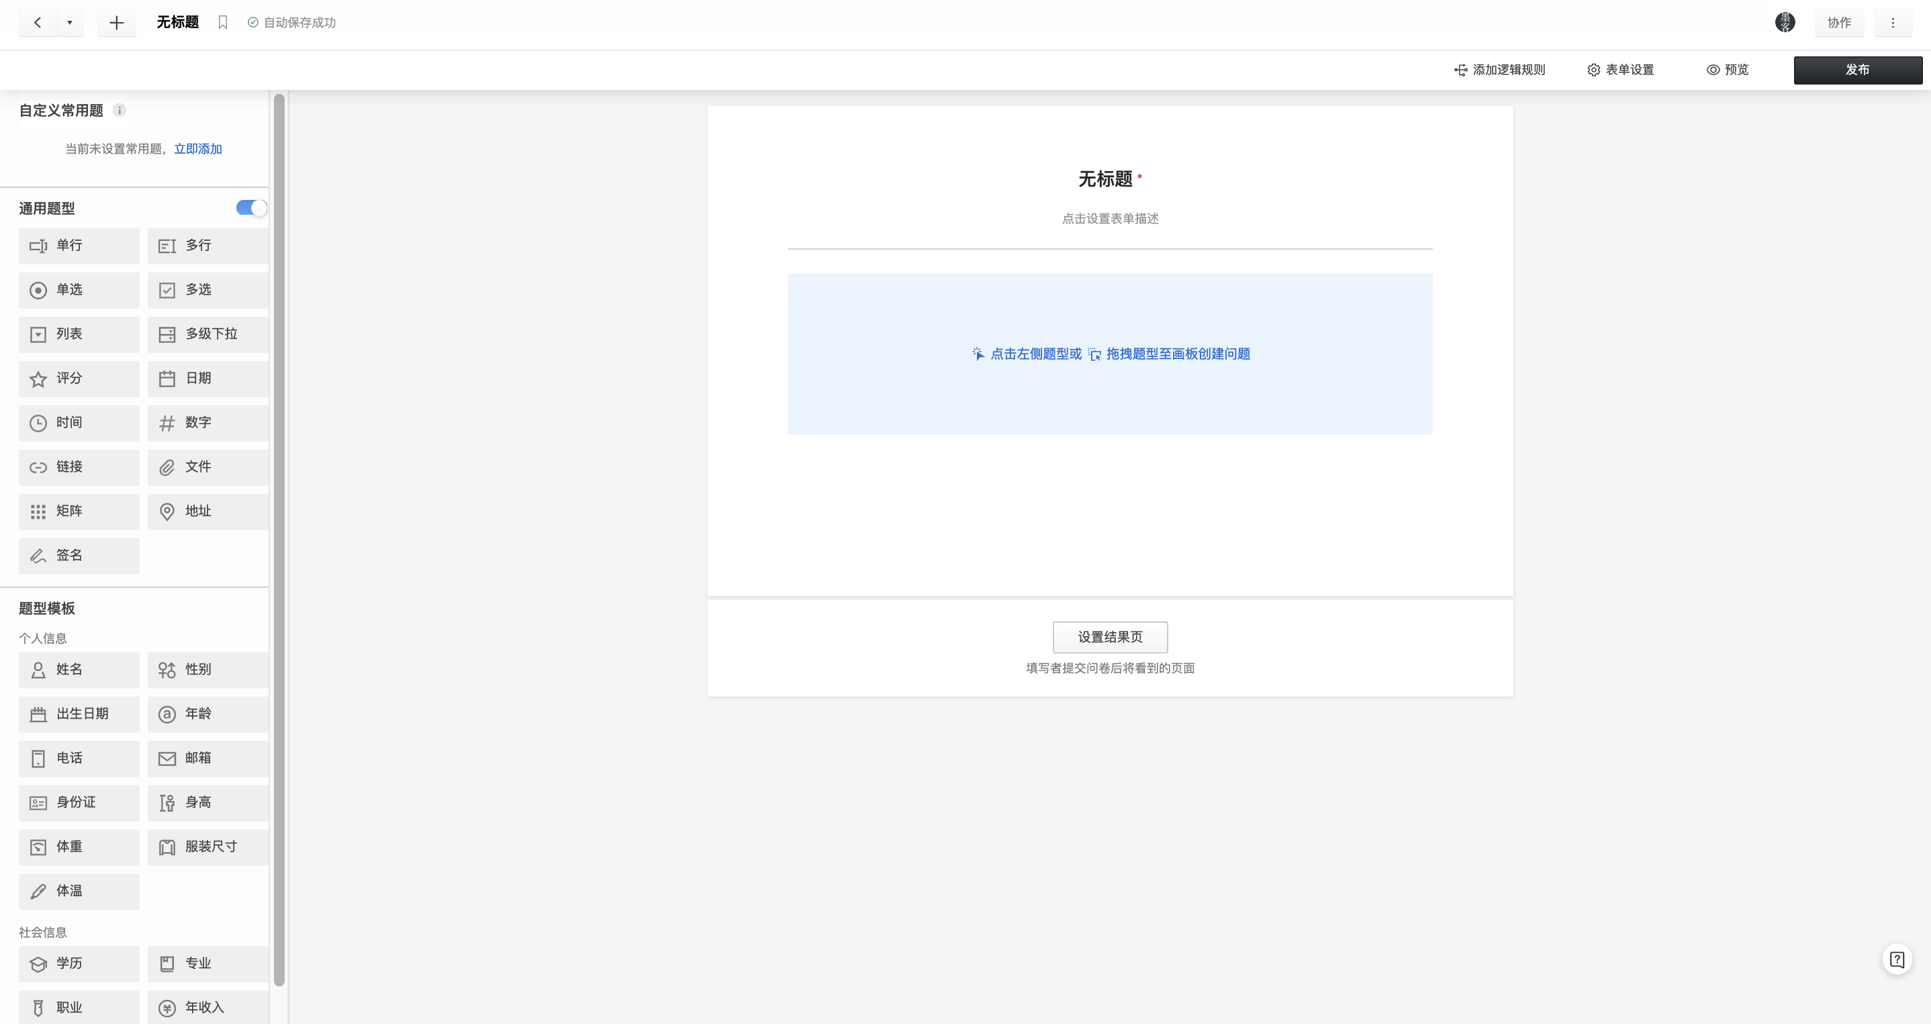Open the user avatar in top bar
1931x1024 pixels.
coord(1785,22)
